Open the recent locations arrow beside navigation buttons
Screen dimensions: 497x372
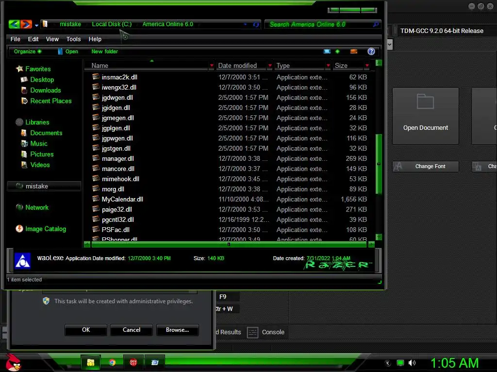tap(36, 25)
